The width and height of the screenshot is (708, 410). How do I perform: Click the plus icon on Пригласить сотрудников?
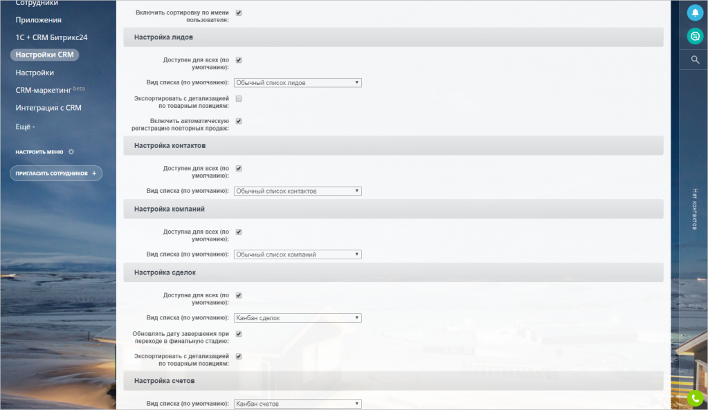(94, 174)
